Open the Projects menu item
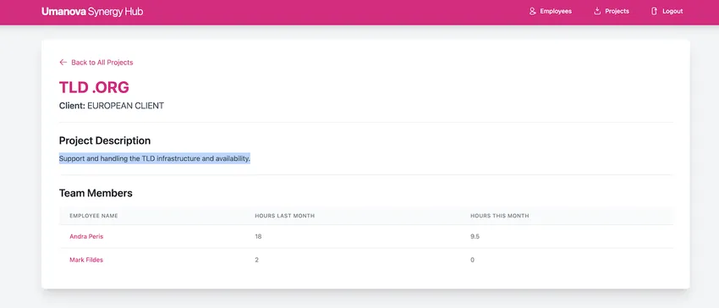The width and height of the screenshot is (719, 308). [x=612, y=11]
